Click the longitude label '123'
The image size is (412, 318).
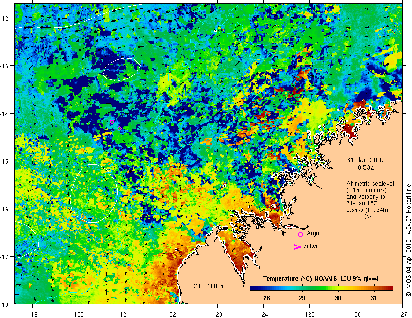(217, 314)
